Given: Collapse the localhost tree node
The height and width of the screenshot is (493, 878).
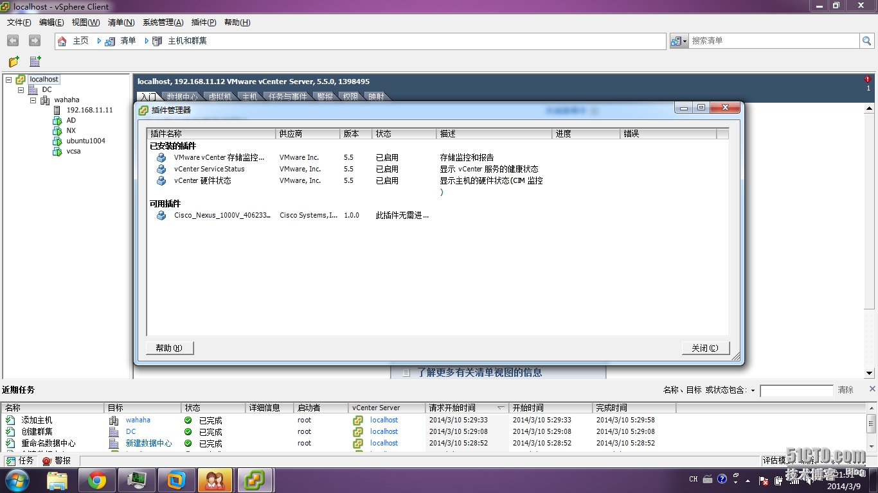Looking at the screenshot, I should click(x=9, y=80).
